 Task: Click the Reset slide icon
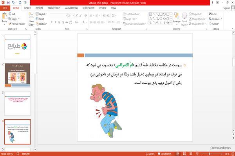click(x=37, y=19)
